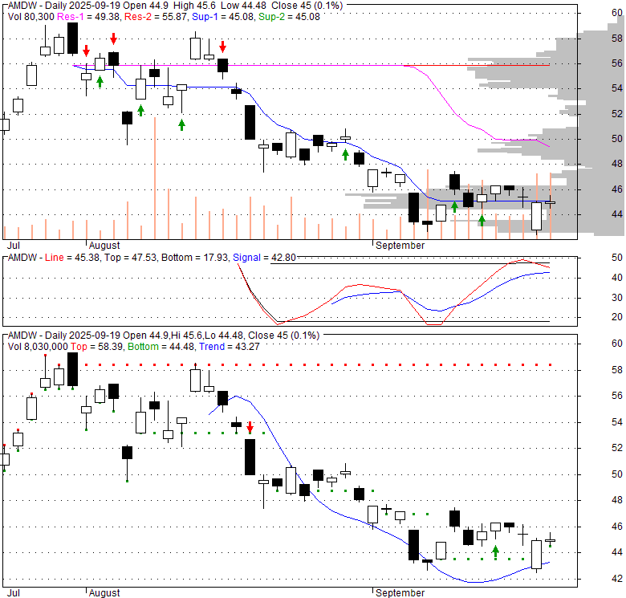The width and height of the screenshot is (626, 598).
Task: Select the Vol 8,030,000 text
Action: [x=38, y=347]
